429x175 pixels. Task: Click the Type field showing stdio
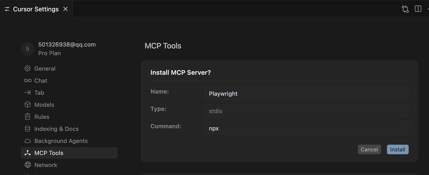[x=306, y=111]
